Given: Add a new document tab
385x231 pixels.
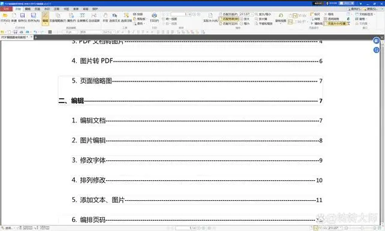Looking at the screenshot, I should coord(36,37).
